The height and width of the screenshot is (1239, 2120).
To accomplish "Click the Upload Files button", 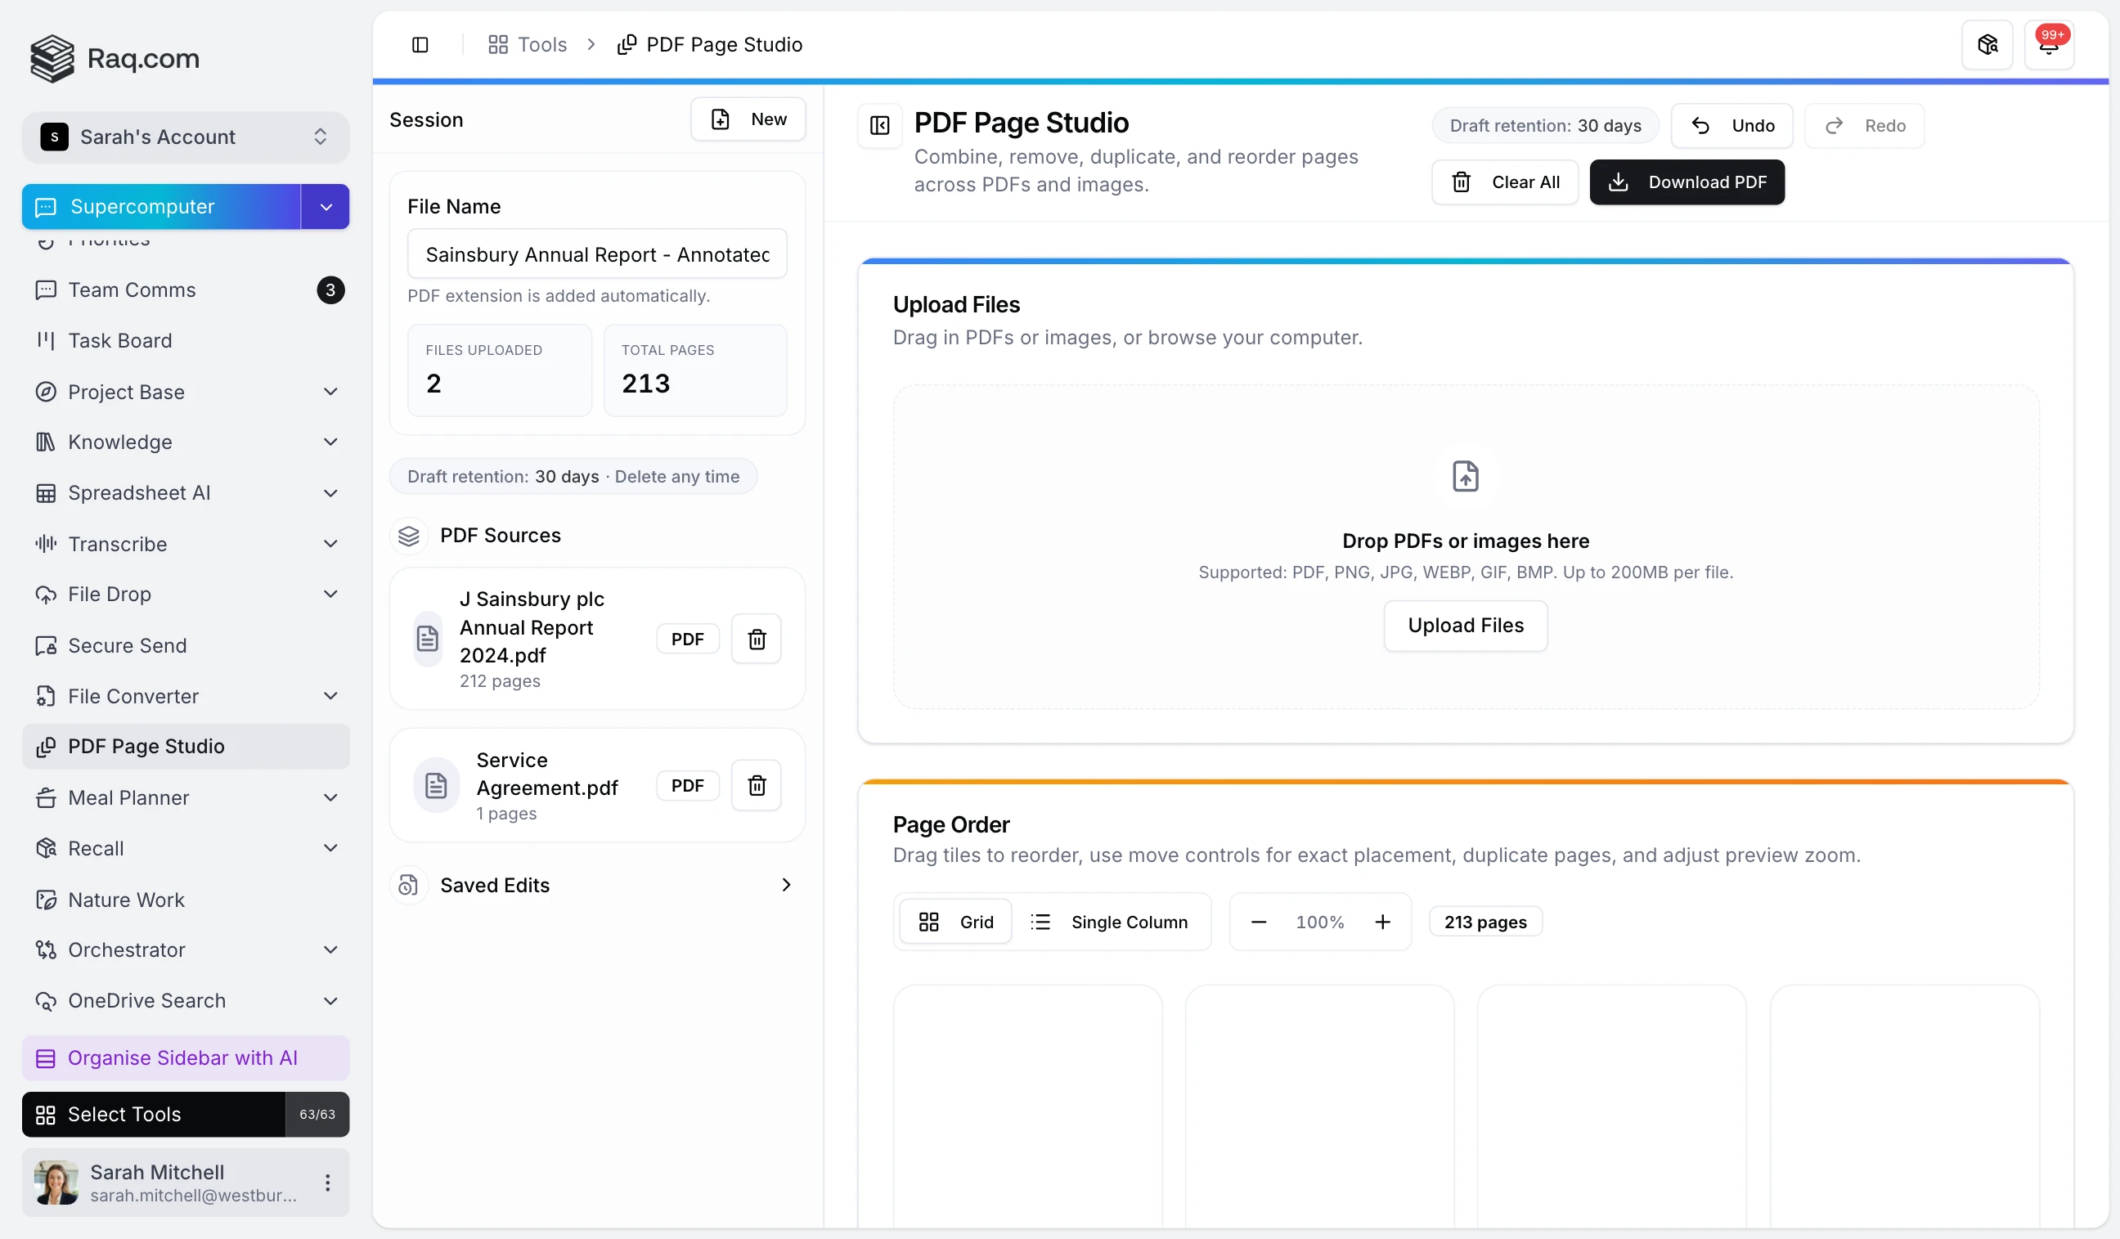I will pyautogui.click(x=1465, y=626).
